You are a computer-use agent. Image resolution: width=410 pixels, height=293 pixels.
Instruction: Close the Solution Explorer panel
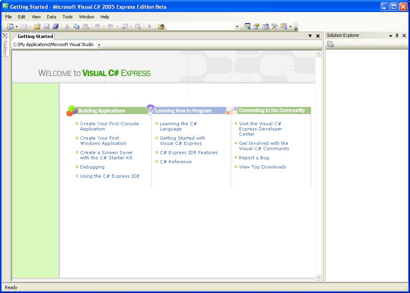coord(404,36)
